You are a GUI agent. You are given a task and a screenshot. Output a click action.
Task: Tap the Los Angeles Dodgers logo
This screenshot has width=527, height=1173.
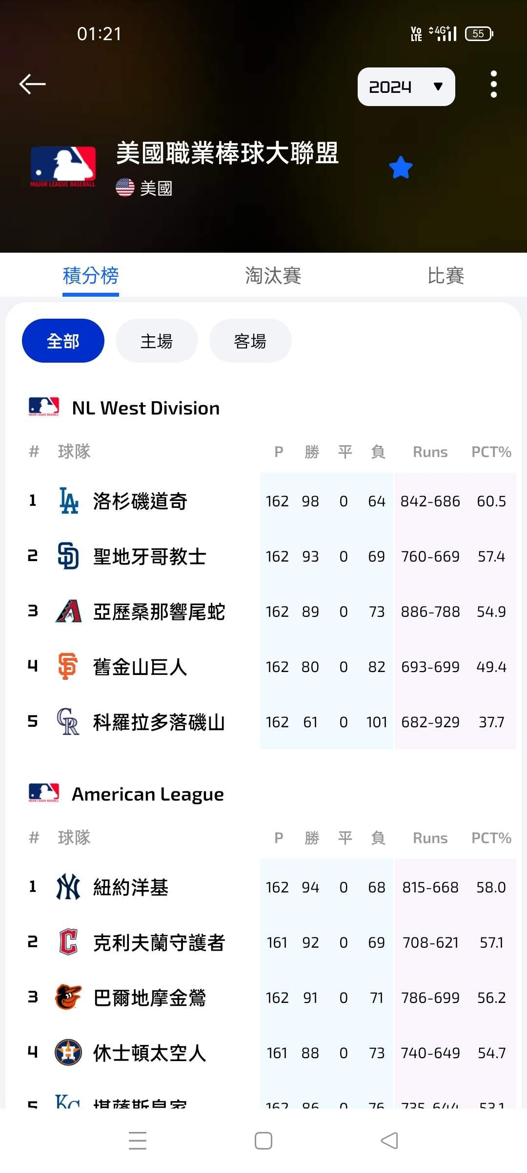click(x=68, y=500)
